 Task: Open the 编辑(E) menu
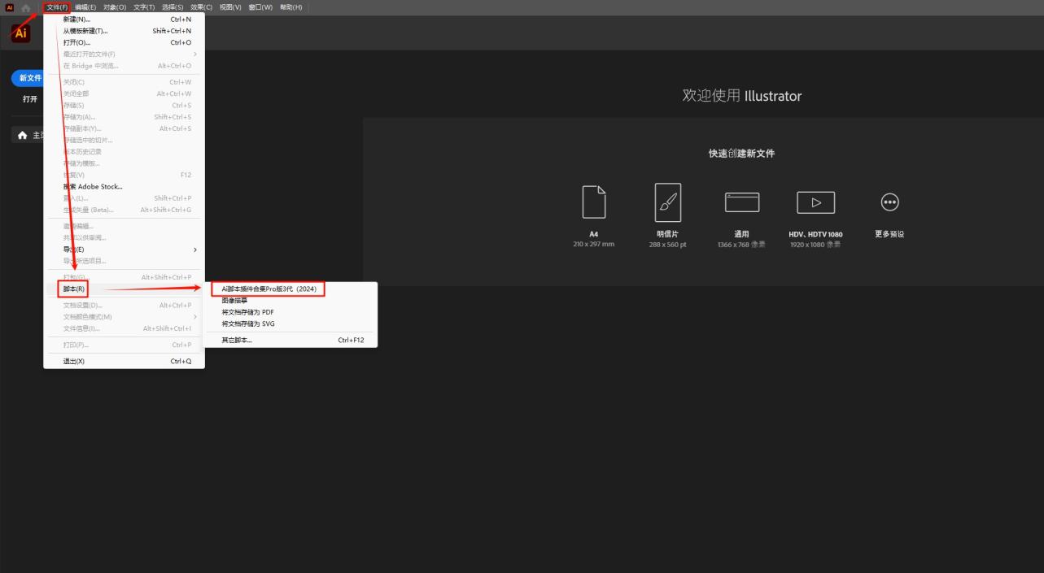click(85, 7)
